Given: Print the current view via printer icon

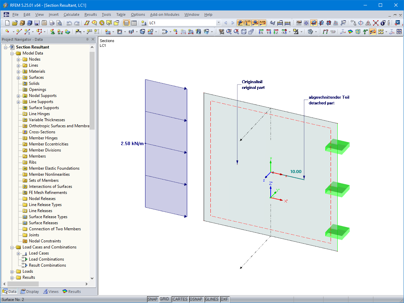Looking at the screenshot, I should click(x=52, y=23).
